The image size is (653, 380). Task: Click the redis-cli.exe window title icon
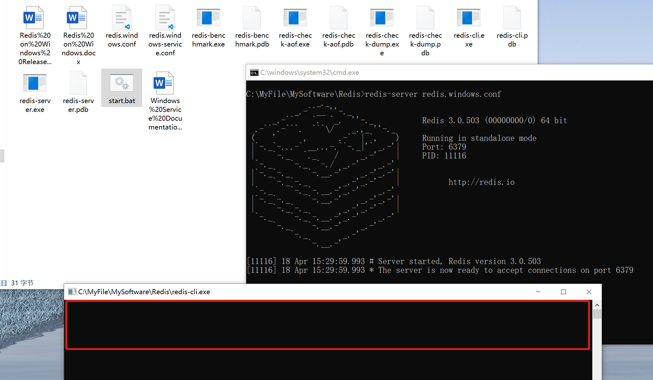tap(72, 292)
